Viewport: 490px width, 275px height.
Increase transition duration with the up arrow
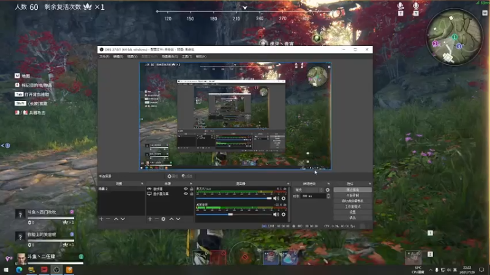pos(328,194)
